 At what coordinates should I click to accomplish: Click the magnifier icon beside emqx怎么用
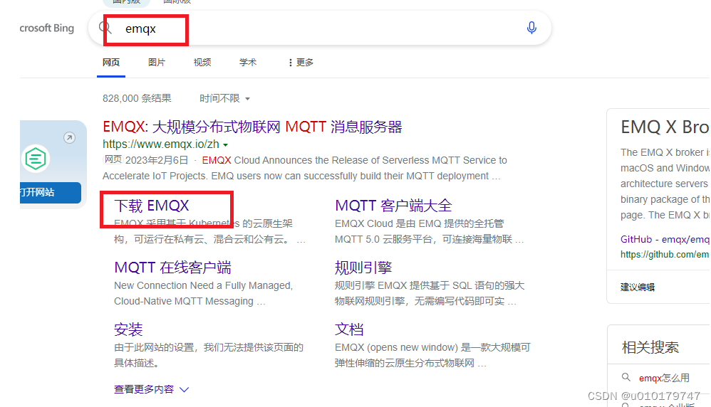[626, 377]
